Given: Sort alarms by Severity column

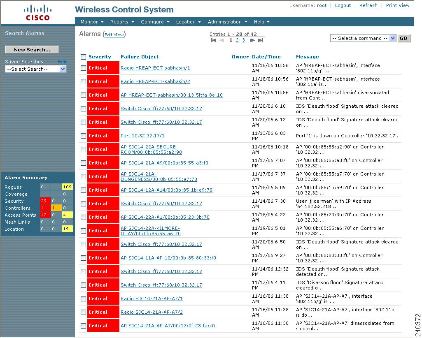Looking at the screenshot, I should [100, 57].
